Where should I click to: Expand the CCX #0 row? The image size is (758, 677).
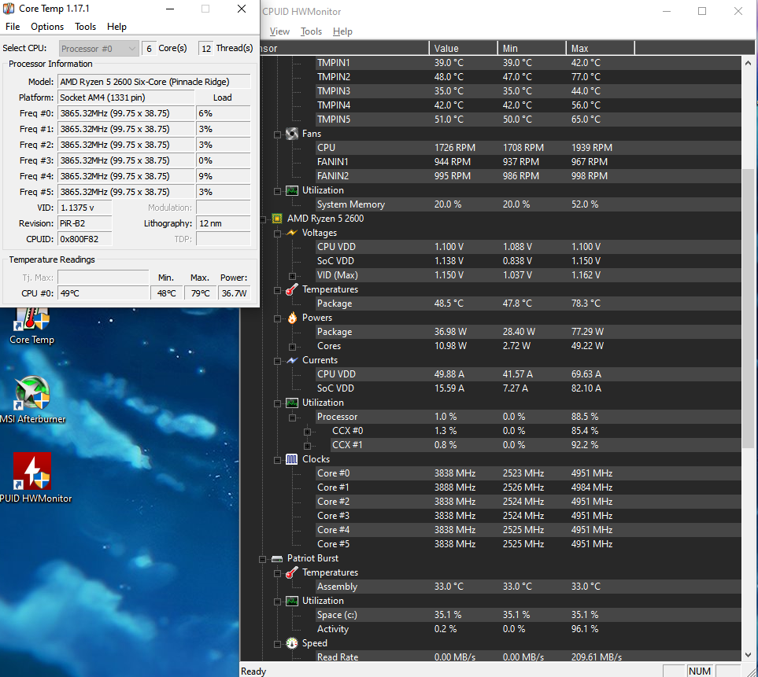308,432
